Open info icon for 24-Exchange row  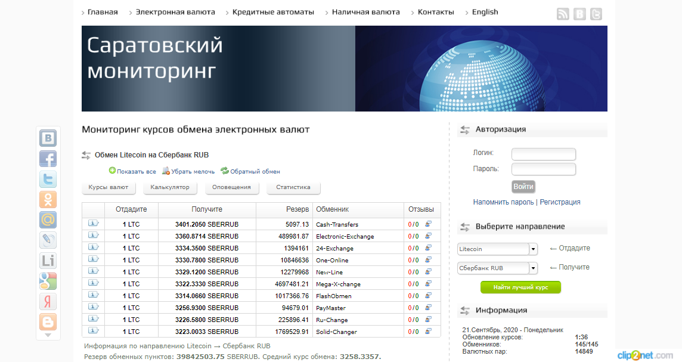pos(93,247)
